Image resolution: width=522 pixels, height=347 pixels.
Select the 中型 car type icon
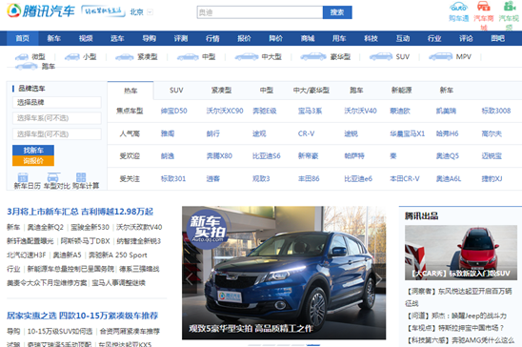click(188, 57)
